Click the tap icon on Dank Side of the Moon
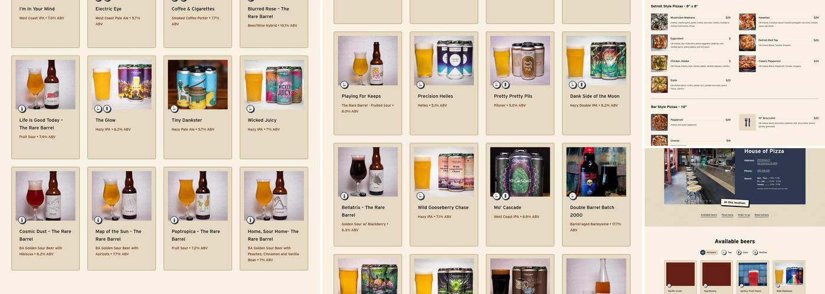The height and width of the screenshot is (294, 825). click(x=573, y=85)
